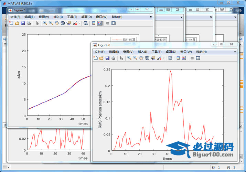Print figure icon in Figure 8 toolbar
This screenshot has width=246, height=172.
tap(113, 58)
